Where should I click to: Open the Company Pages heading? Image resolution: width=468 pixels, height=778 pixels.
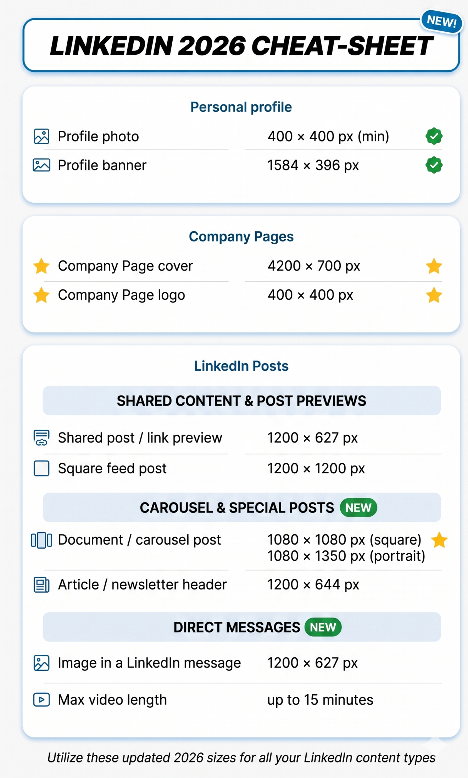[x=241, y=236]
